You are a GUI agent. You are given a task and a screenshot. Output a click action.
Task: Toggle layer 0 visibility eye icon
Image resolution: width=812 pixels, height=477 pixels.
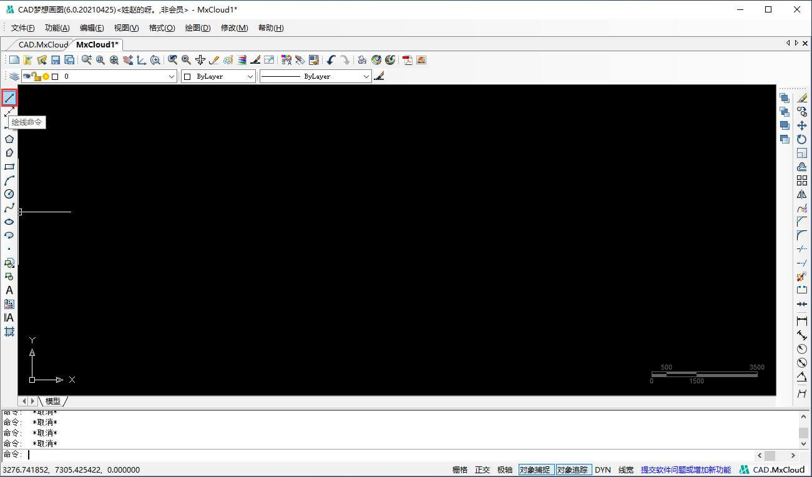pos(27,76)
